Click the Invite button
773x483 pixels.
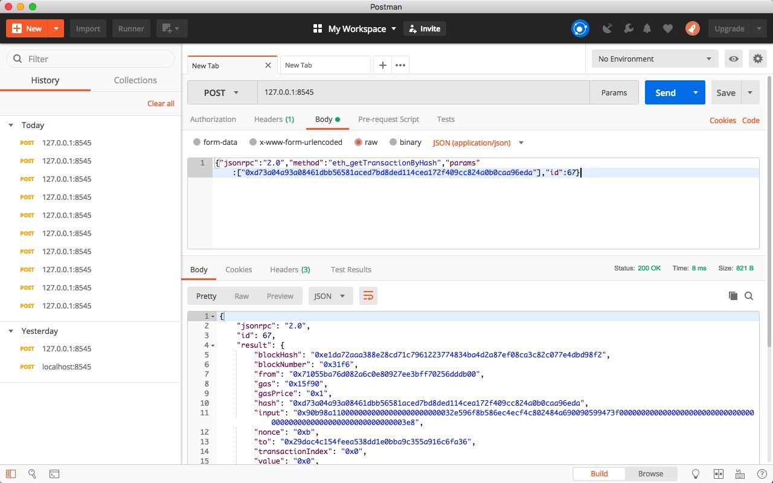coord(425,28)
